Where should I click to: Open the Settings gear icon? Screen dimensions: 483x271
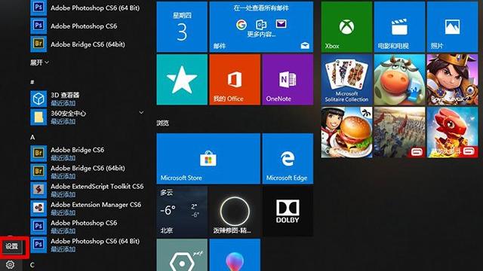point(10,264)
